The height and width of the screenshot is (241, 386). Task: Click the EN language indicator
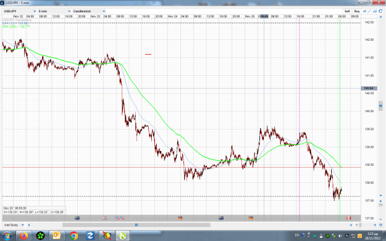[x=297, y=235]
